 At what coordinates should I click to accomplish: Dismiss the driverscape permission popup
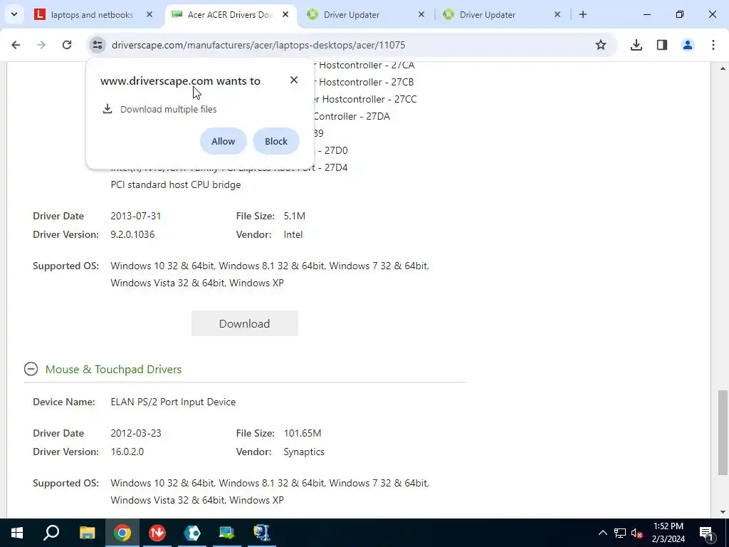(x=294, y=80)
